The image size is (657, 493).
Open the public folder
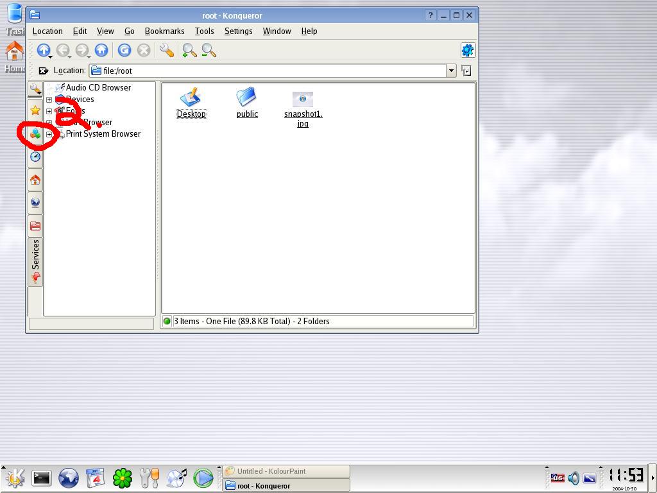click(x=247, y=103)
